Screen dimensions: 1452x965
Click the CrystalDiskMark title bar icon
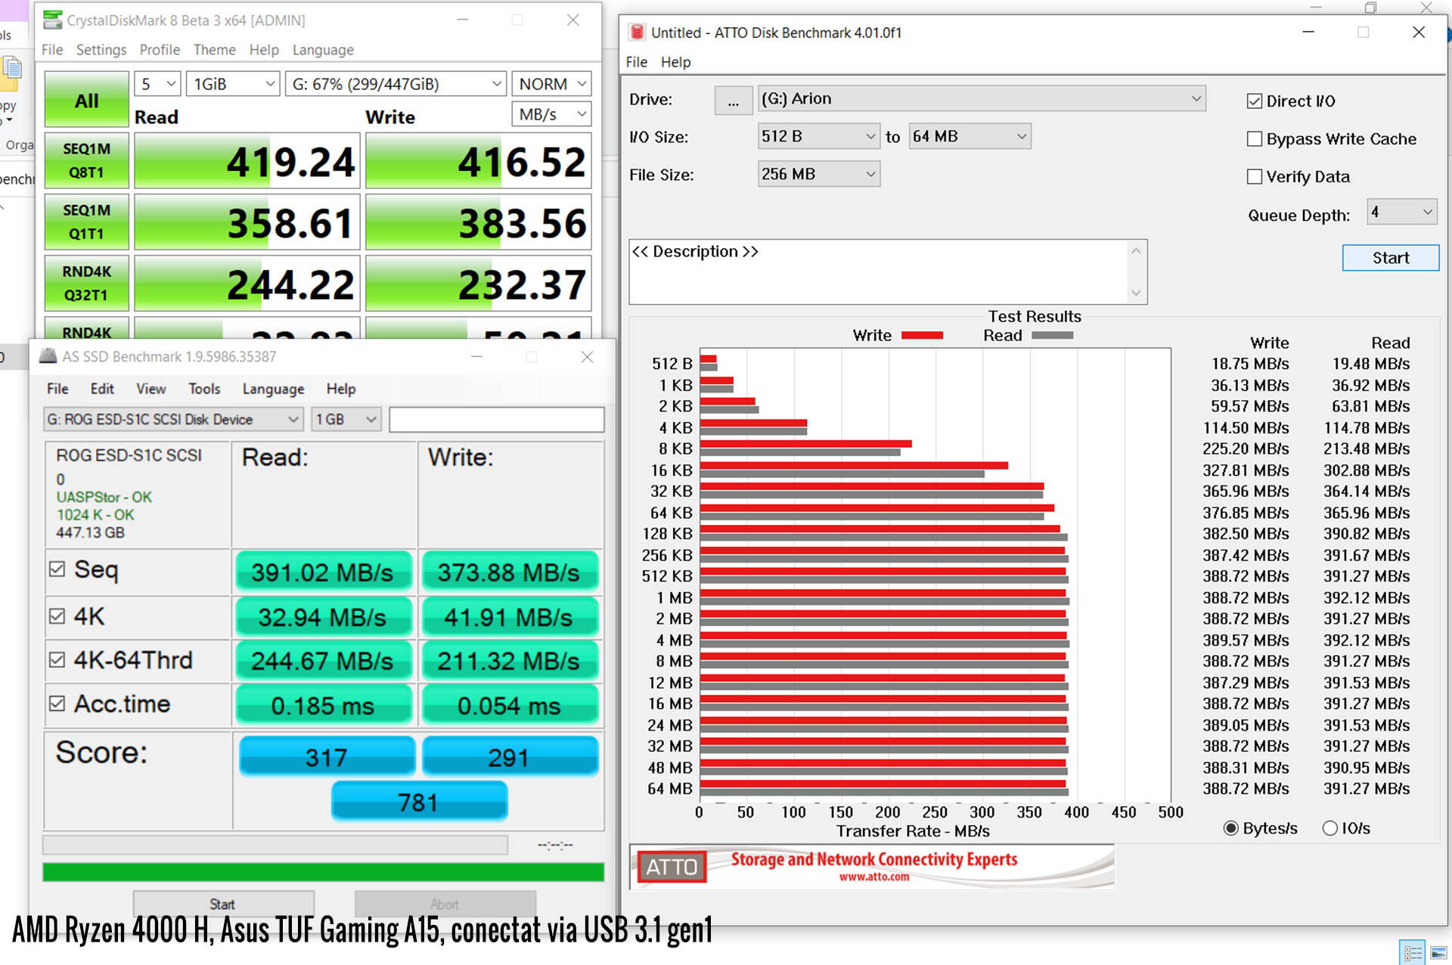pos(52,20)
